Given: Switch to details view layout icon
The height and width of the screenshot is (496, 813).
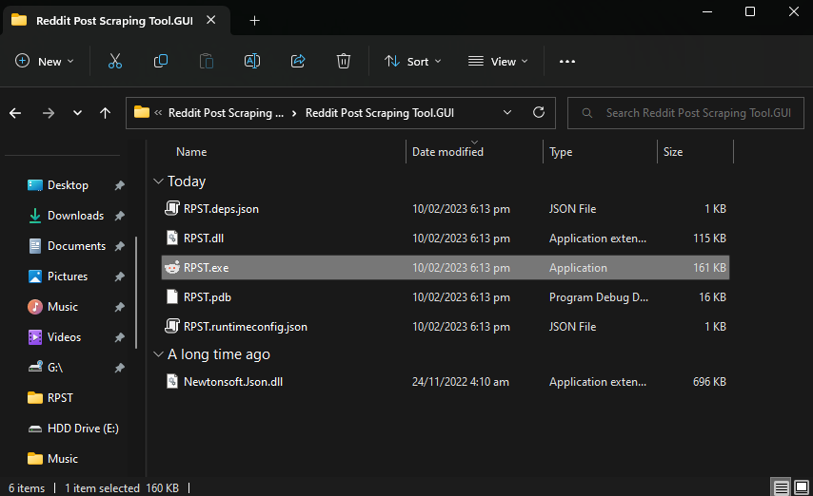Looking at the screenshot, I should point(781,487).
